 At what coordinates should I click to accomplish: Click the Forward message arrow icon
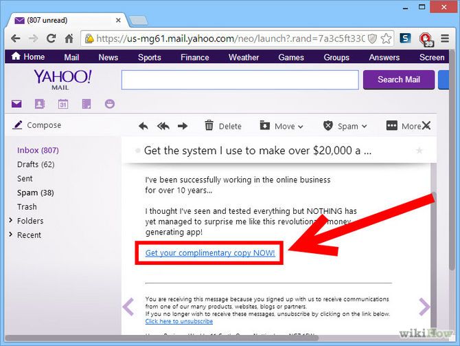(x=183, y=126)
